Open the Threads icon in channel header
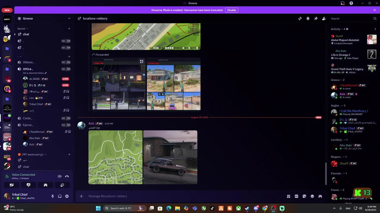 [300, 18]
